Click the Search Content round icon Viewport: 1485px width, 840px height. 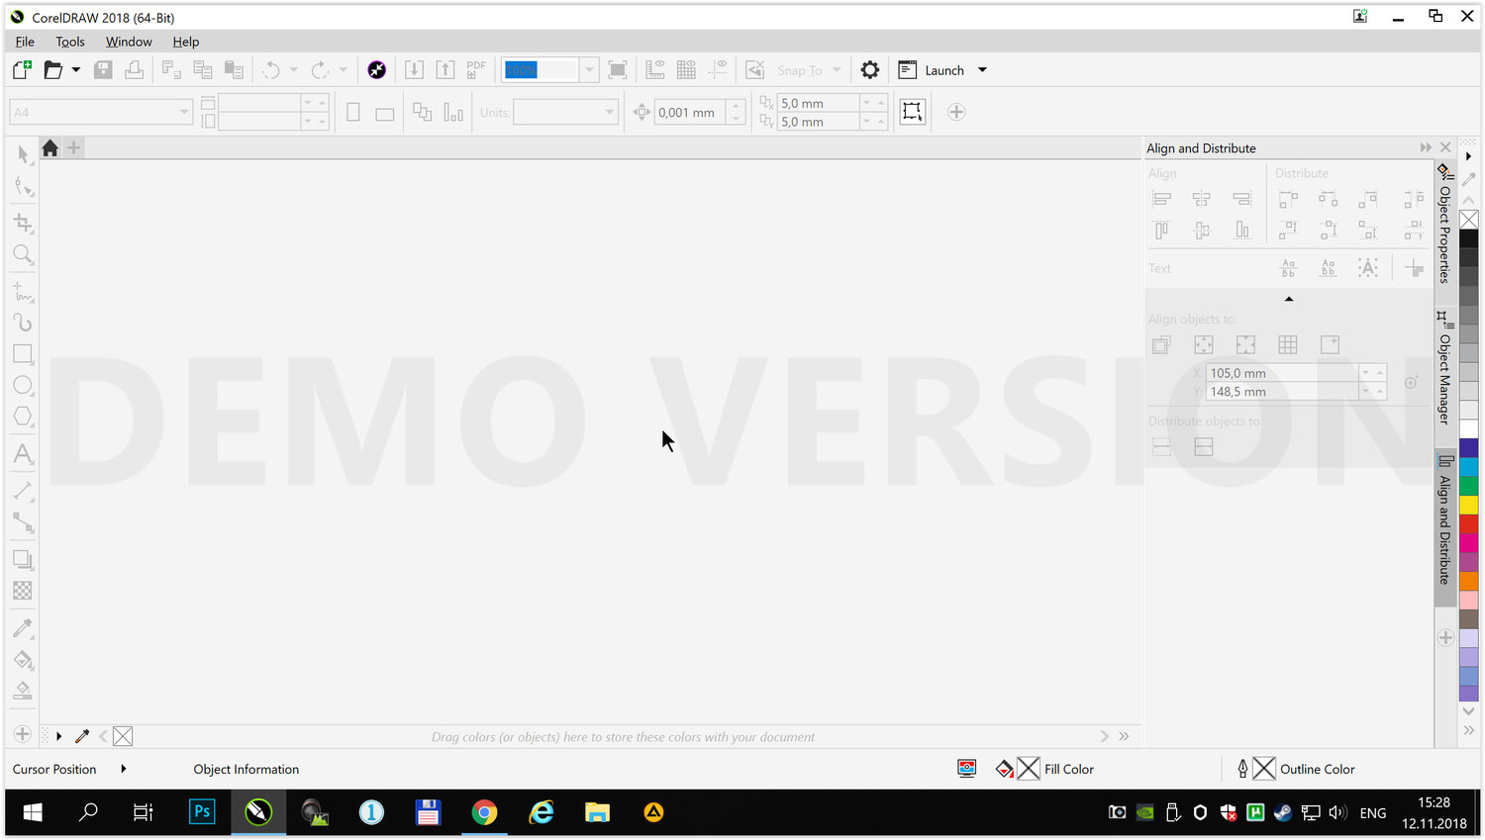tap(376, 69)
